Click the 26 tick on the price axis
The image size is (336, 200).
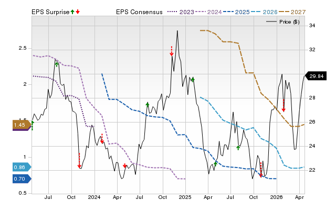pyautogui.click(x=312, y=122)
